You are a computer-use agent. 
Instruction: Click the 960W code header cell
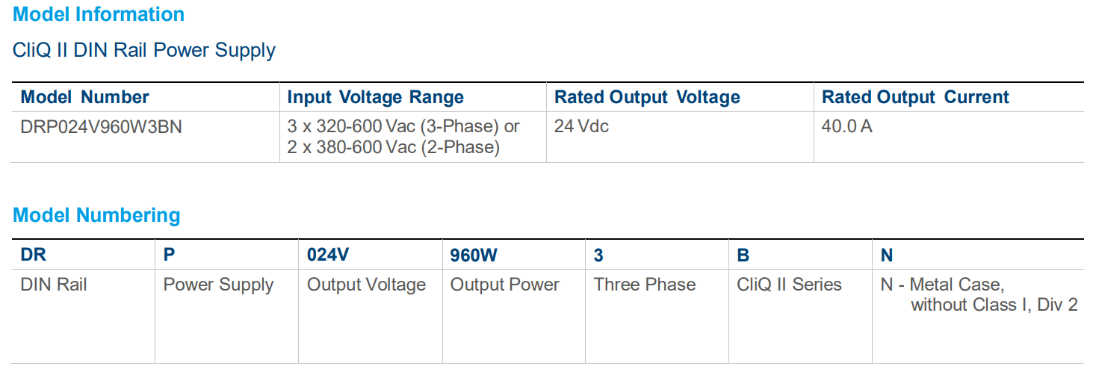[x=474, y=255]
